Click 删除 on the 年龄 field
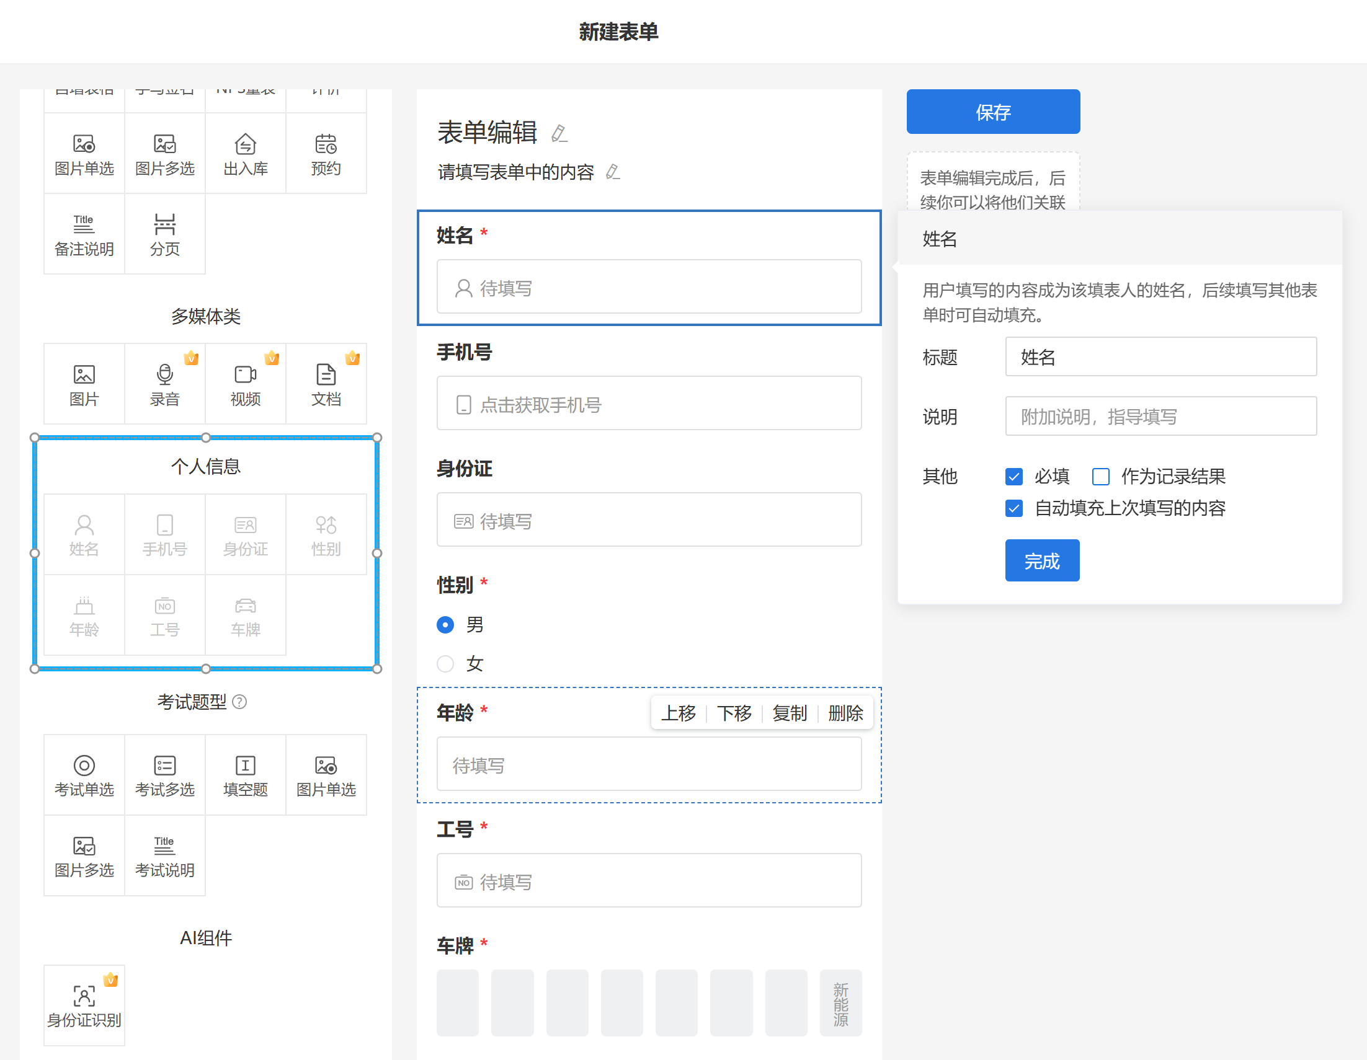 tap(845, 713)
